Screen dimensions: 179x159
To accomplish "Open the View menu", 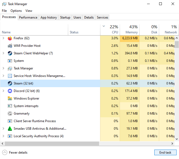I will [x=29, y=11].
